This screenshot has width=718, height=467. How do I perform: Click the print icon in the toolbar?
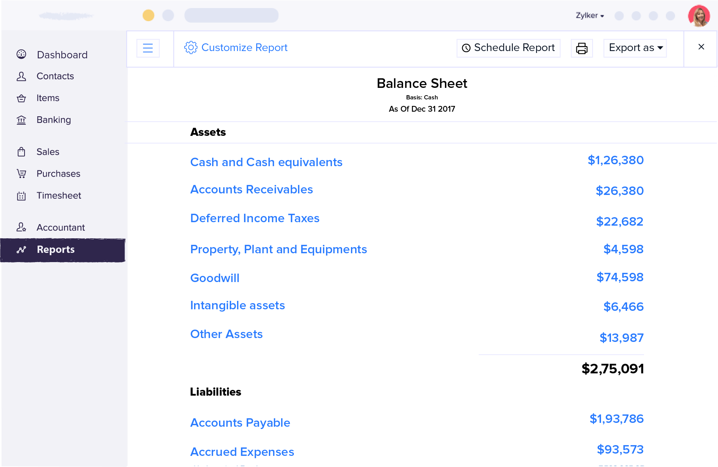point(581,48)
